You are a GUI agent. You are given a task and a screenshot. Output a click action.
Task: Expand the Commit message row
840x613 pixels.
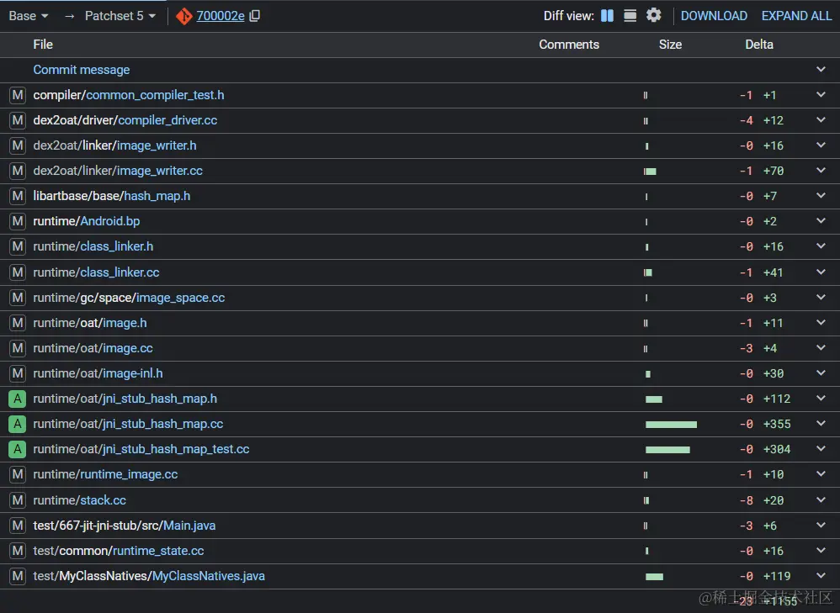[821, 70]
